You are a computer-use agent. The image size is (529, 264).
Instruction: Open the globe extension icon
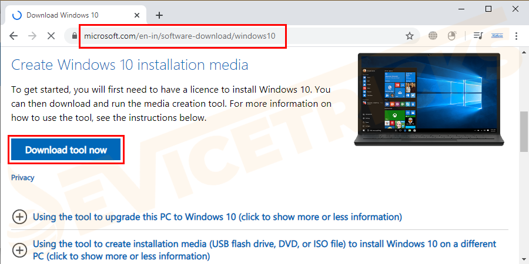433,36
